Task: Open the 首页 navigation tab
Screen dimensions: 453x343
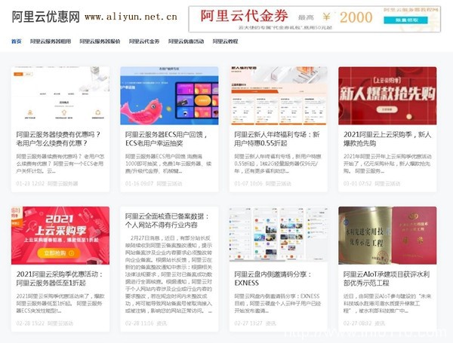Action: tap(17, 41)
